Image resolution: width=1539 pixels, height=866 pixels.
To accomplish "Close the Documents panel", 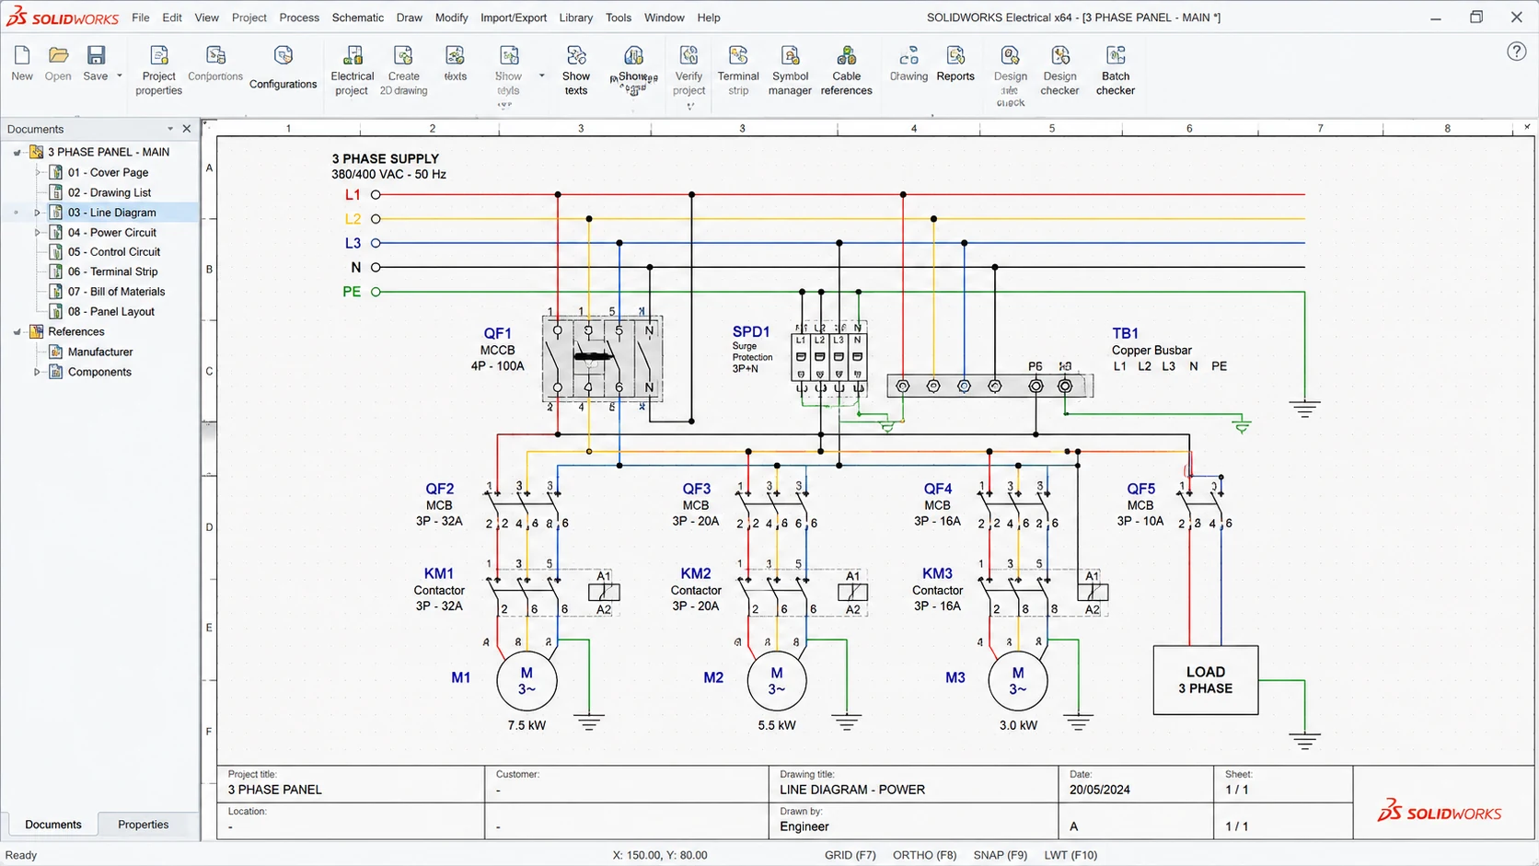I will coord(187,129).
